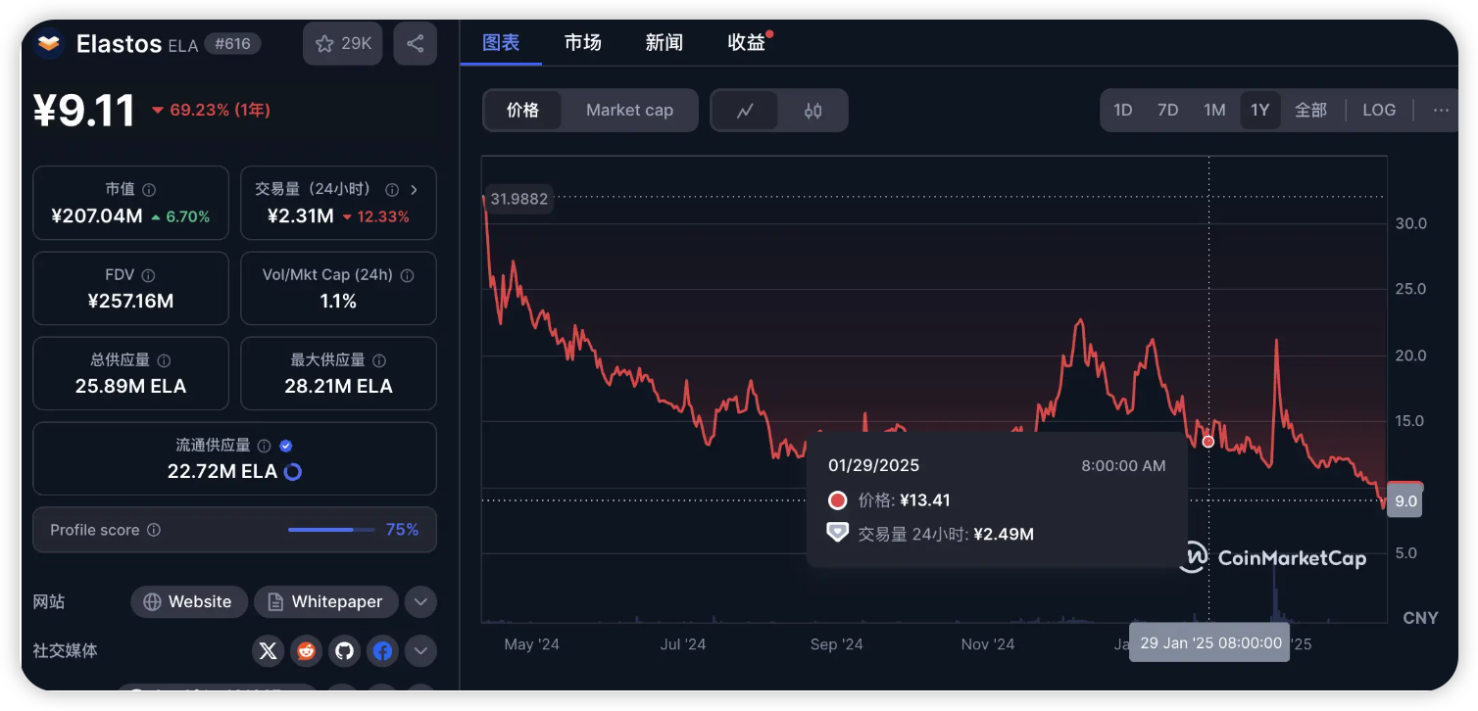Click the 价格 red dot in tooltip

(x=837, y=500)
